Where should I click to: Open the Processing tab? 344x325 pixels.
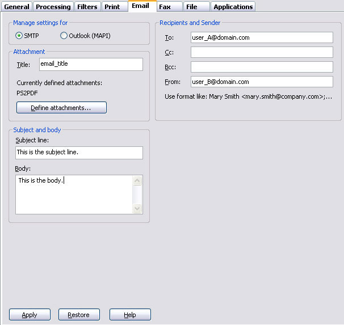tap(53, 7)
